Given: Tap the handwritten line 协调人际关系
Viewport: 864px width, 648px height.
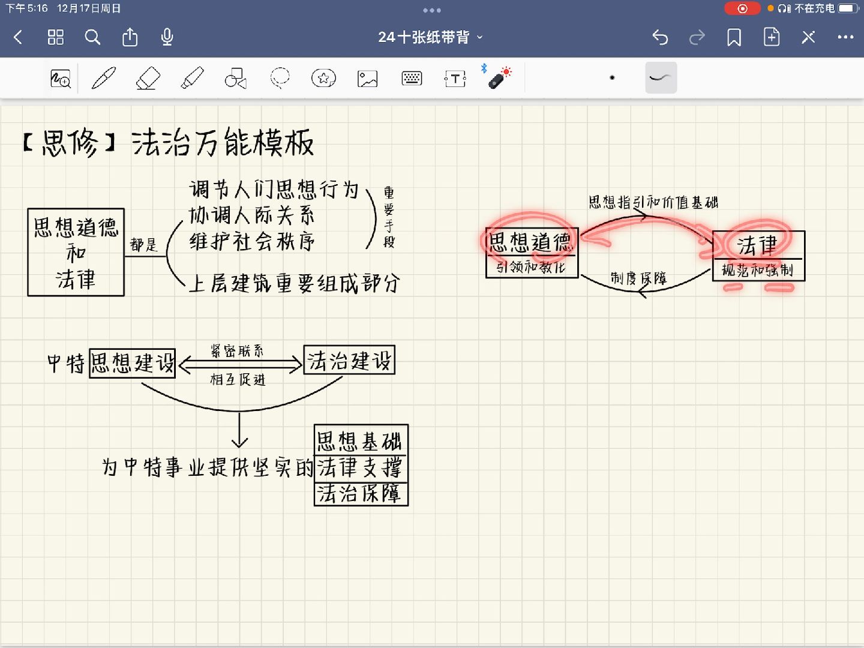Looking at the screenshot, I should click(251, 215).
